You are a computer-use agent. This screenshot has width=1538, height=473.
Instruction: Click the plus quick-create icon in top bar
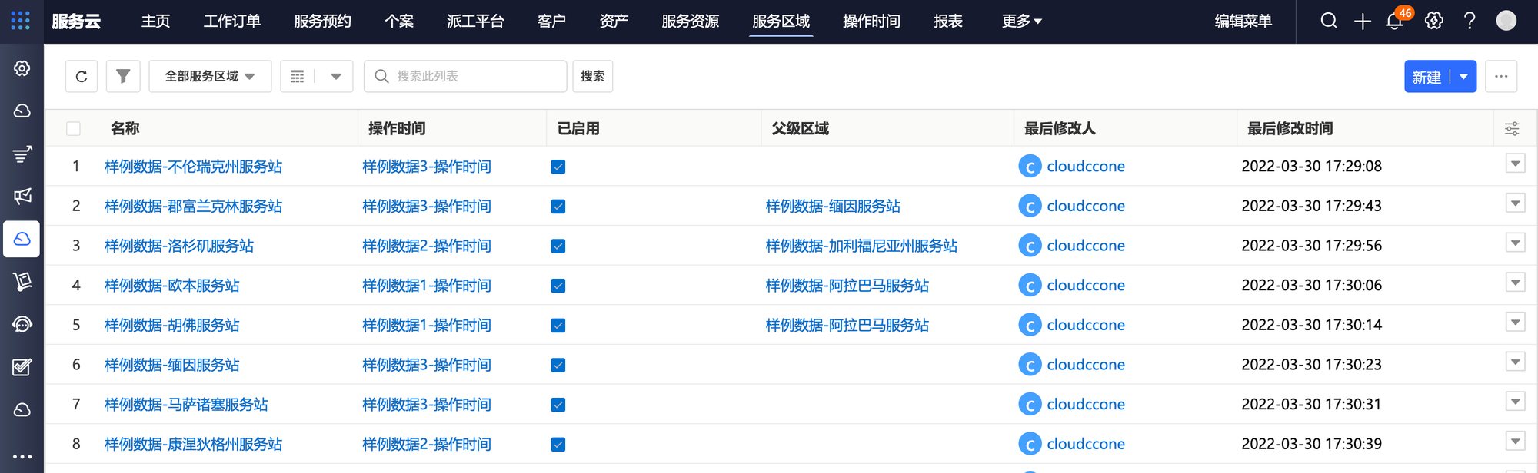pos(1362,21)
